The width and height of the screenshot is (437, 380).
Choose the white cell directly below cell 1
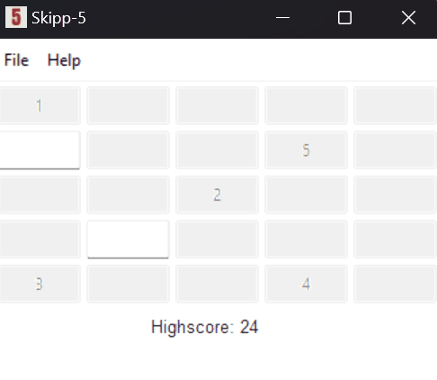(x=40, y=150)
